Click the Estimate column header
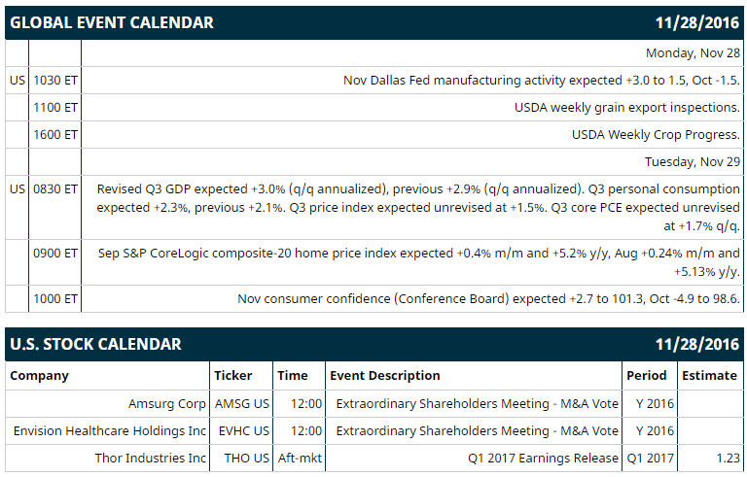Viewport: 747px width, 477px height. coord(709,376)
